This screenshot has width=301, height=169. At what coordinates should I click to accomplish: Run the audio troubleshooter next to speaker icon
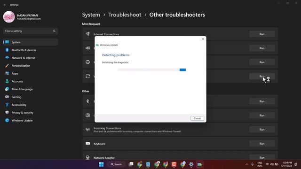pyautogui.click(x=262, y=48)
